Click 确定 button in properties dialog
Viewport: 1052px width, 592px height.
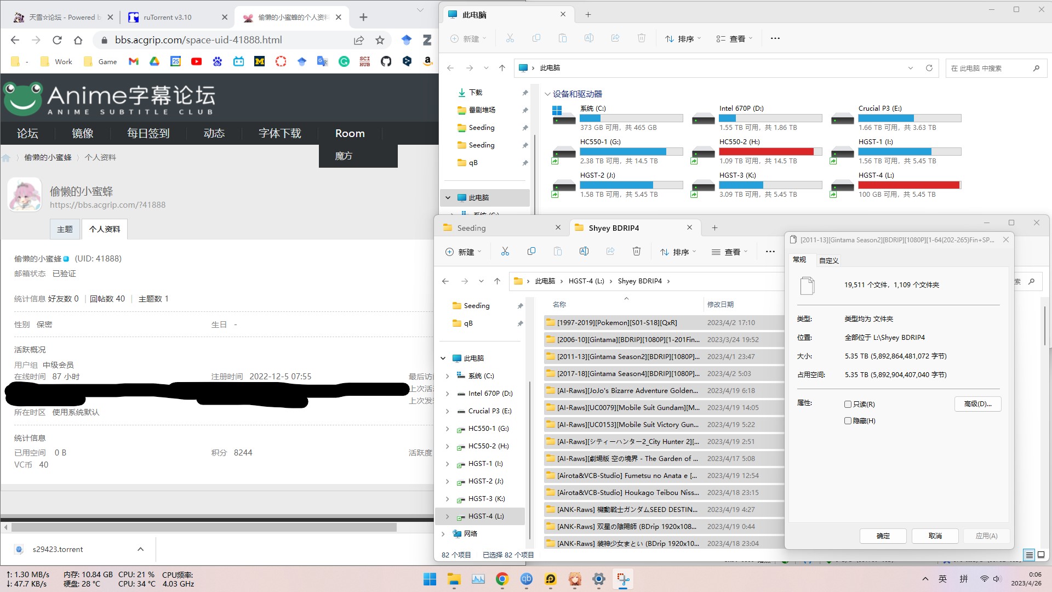[x=883, y=536]
